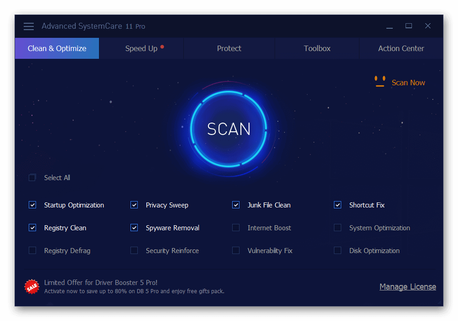Click the Scan Now status text
Screen dimensions: 458x321
(x=408, y=83)
